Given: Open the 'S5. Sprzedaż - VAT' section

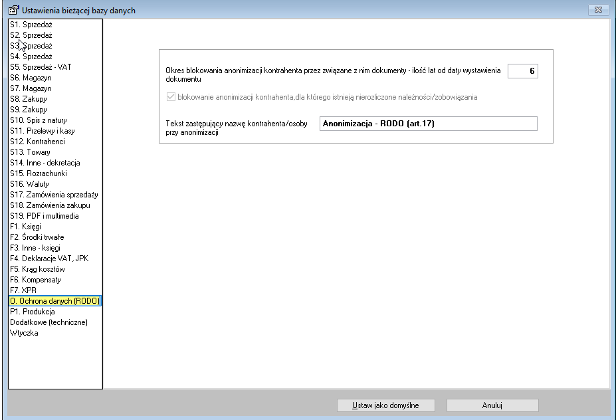Looking at the screenshot, I should [x=41, y=67].
